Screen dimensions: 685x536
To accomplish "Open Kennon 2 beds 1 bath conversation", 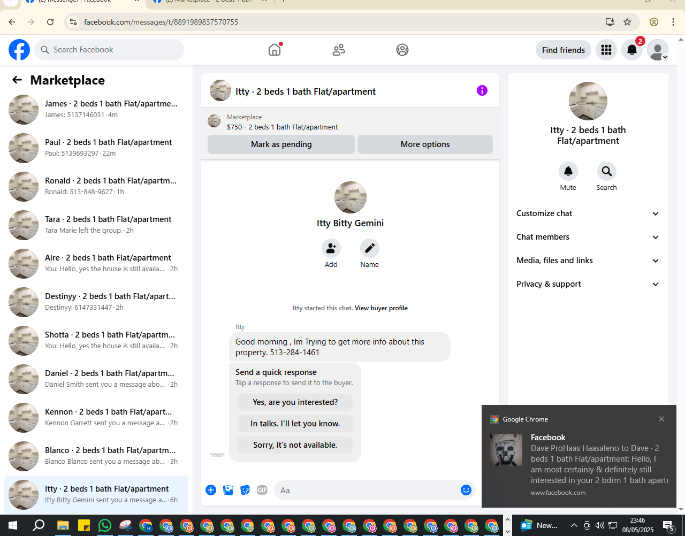I will coord(96,417).
